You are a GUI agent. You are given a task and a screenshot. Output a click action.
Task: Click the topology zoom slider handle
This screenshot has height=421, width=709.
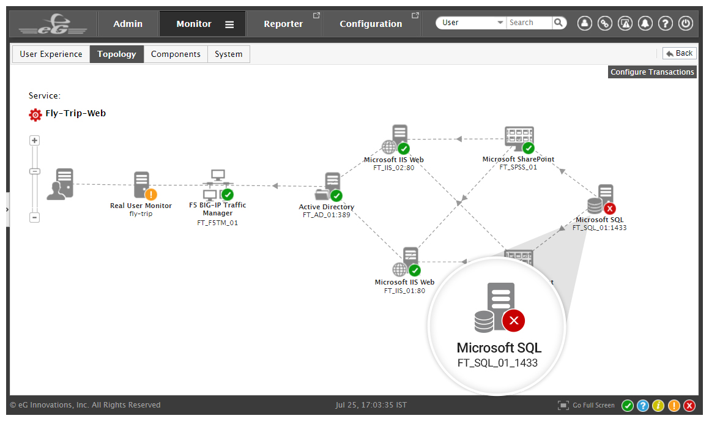[35, 171]
